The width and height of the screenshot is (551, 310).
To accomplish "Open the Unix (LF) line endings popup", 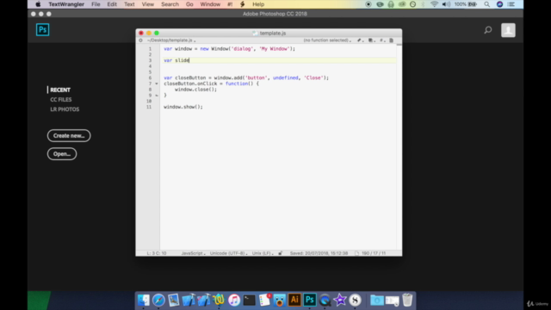I will 263,253.
